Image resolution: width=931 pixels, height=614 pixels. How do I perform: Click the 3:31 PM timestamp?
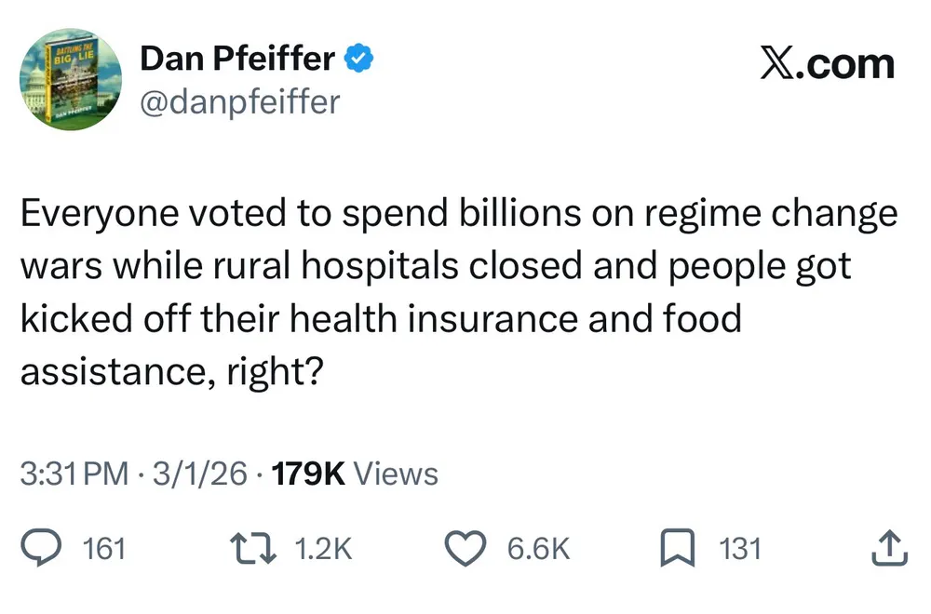point(74,474)
